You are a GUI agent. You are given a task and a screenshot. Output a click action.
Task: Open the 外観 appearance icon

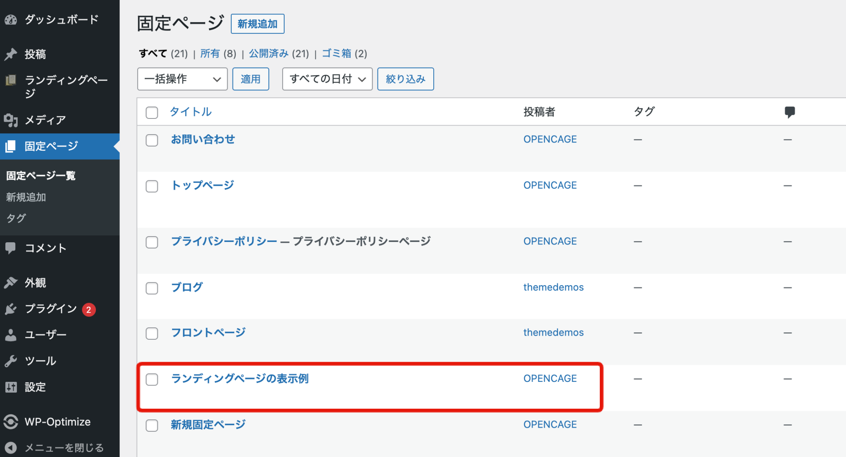click(10, 282)
